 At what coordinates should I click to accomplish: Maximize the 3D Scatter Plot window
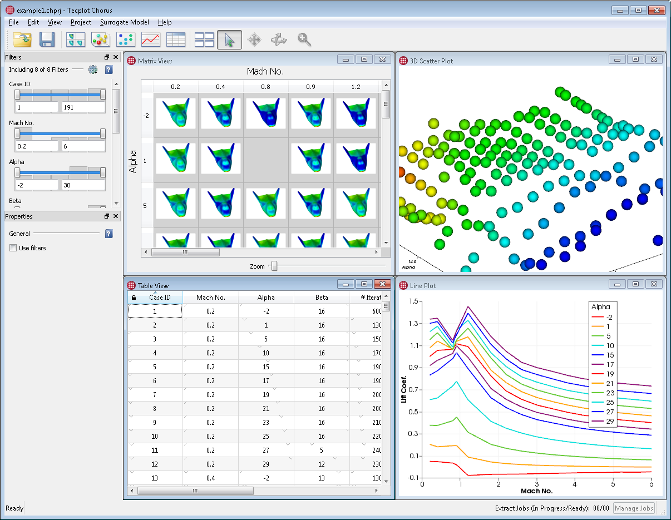coord(636,60)
